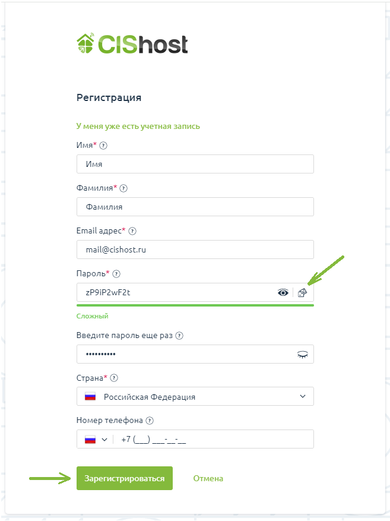The width and height of the screenshot is (390, 521).
Task: Show the repeated password with closed-eye icon
Action: point(303,354)
